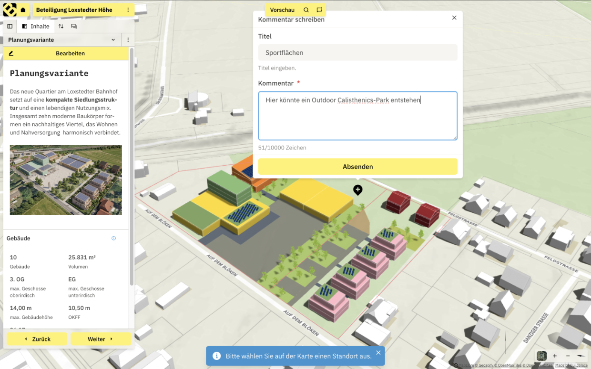Select the '10,50 m' OKFF value
The image size is (591, 369).
(79, 308)
